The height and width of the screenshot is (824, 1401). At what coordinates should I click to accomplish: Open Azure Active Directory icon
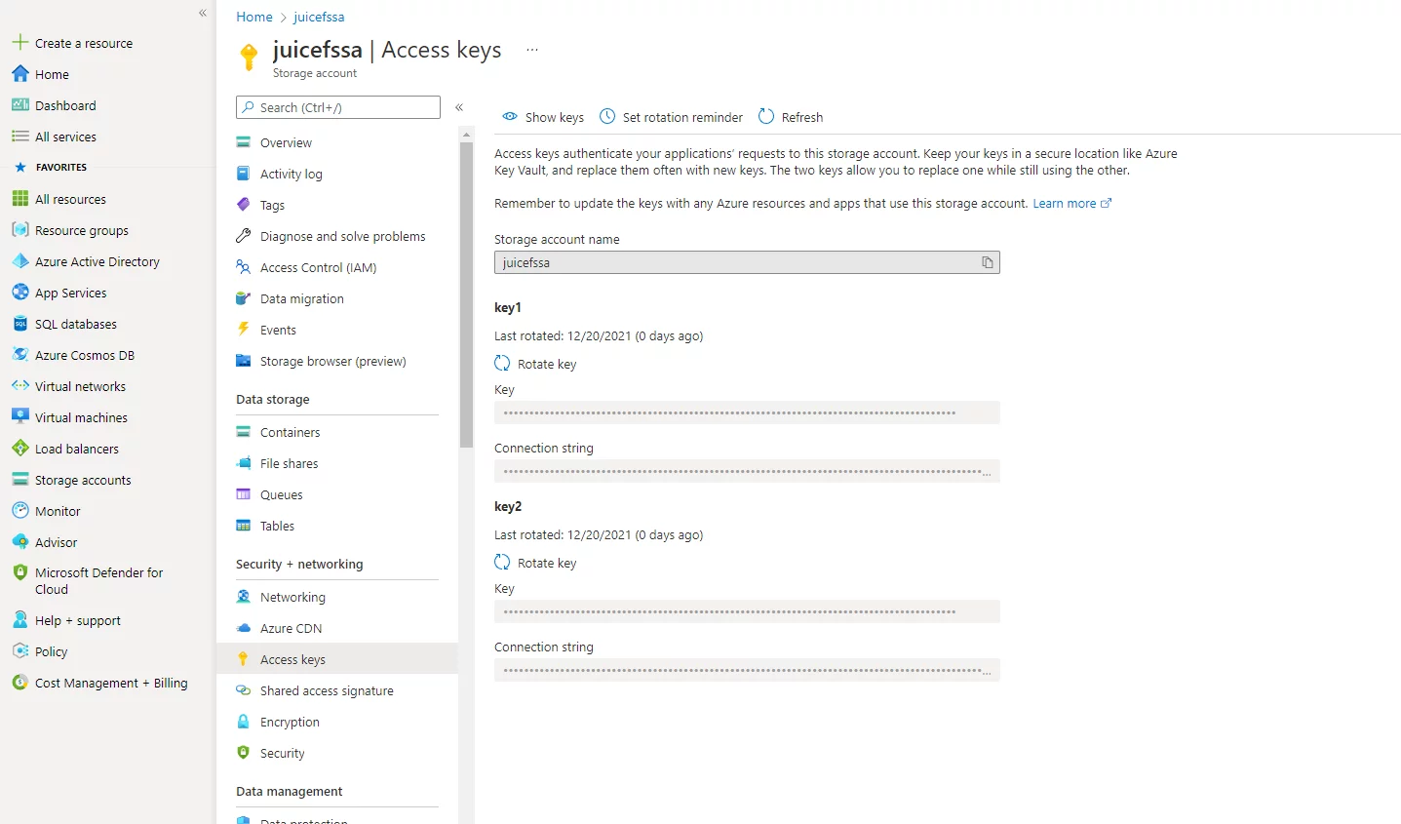(x=19, y=261)
